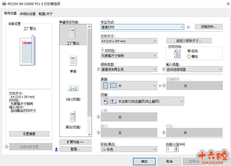This screenshot has height=166, width=231.
Task: Switch to the 详细的设置 tab
Action: pyautogui.click(x=28, y=14)
